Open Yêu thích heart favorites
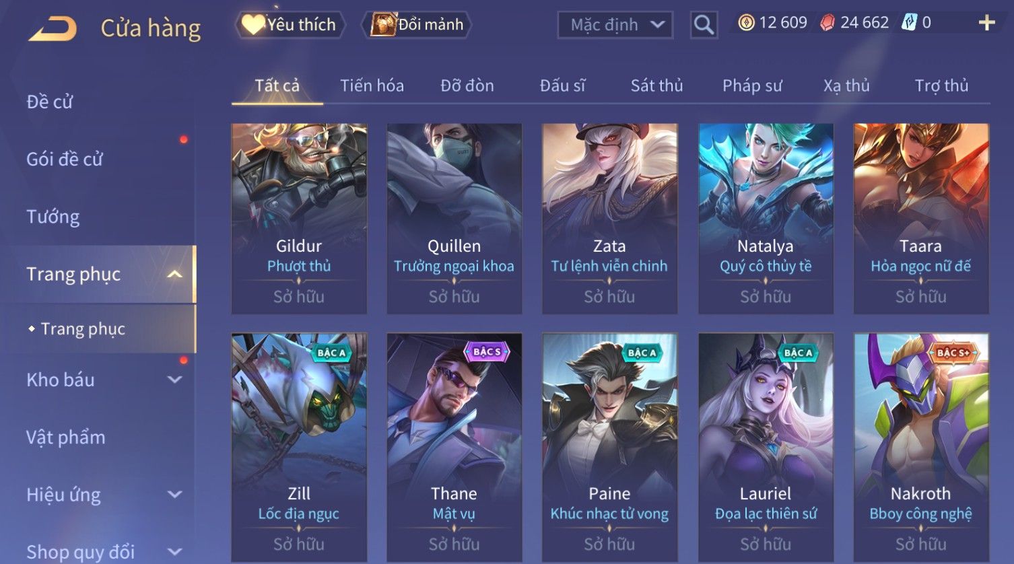This screenshot has height=564, width=1014. tap(290, 25)
